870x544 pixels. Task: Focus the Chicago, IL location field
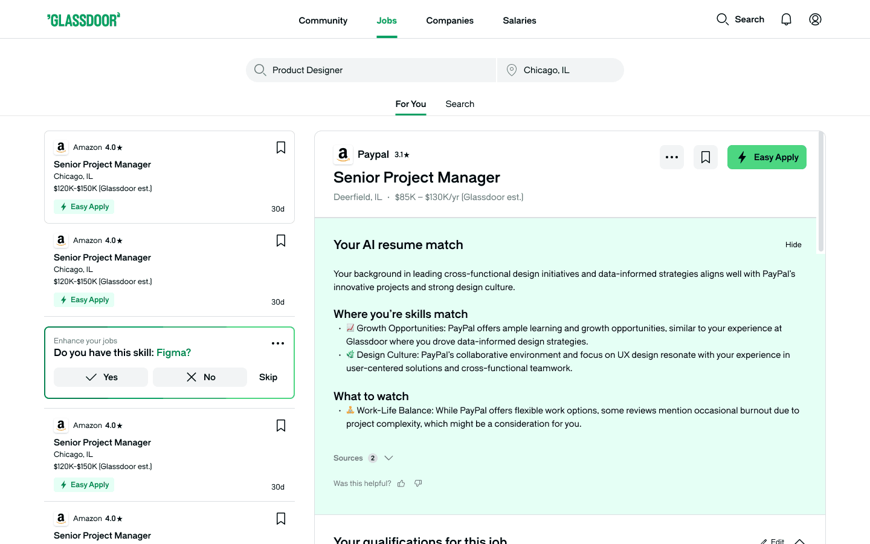[561, 70]
